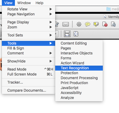This screenshot has width=119, height=113.
Task: Open the gear settings icon in toolbar
Action: pos(79,24)
